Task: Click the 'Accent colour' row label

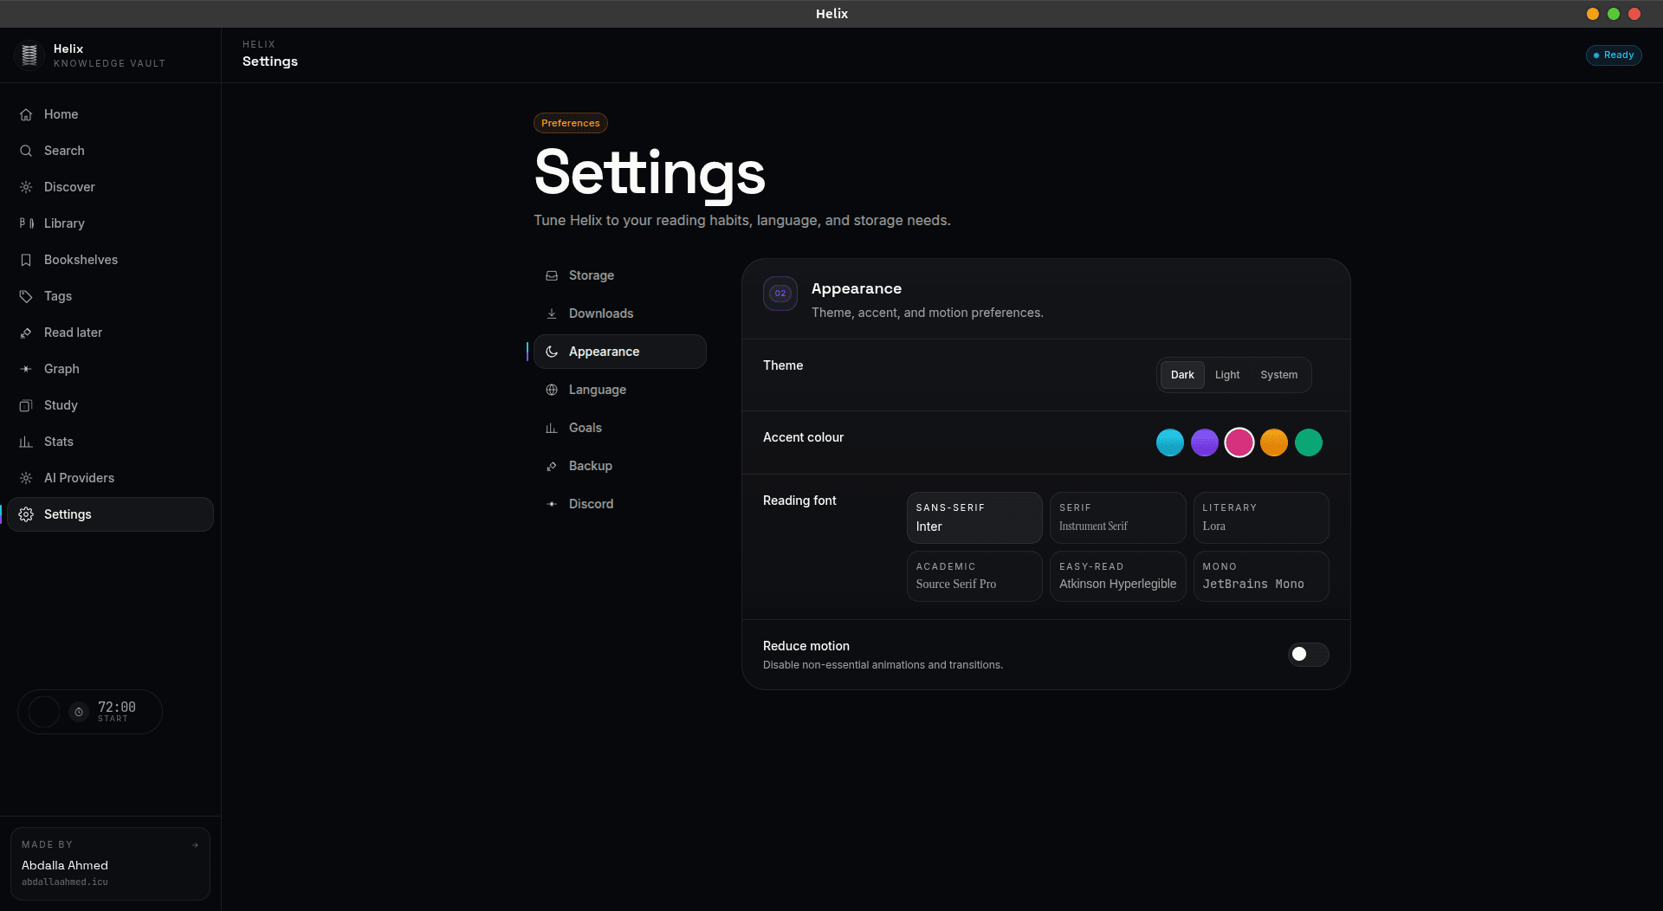Action: click(803, 437)
